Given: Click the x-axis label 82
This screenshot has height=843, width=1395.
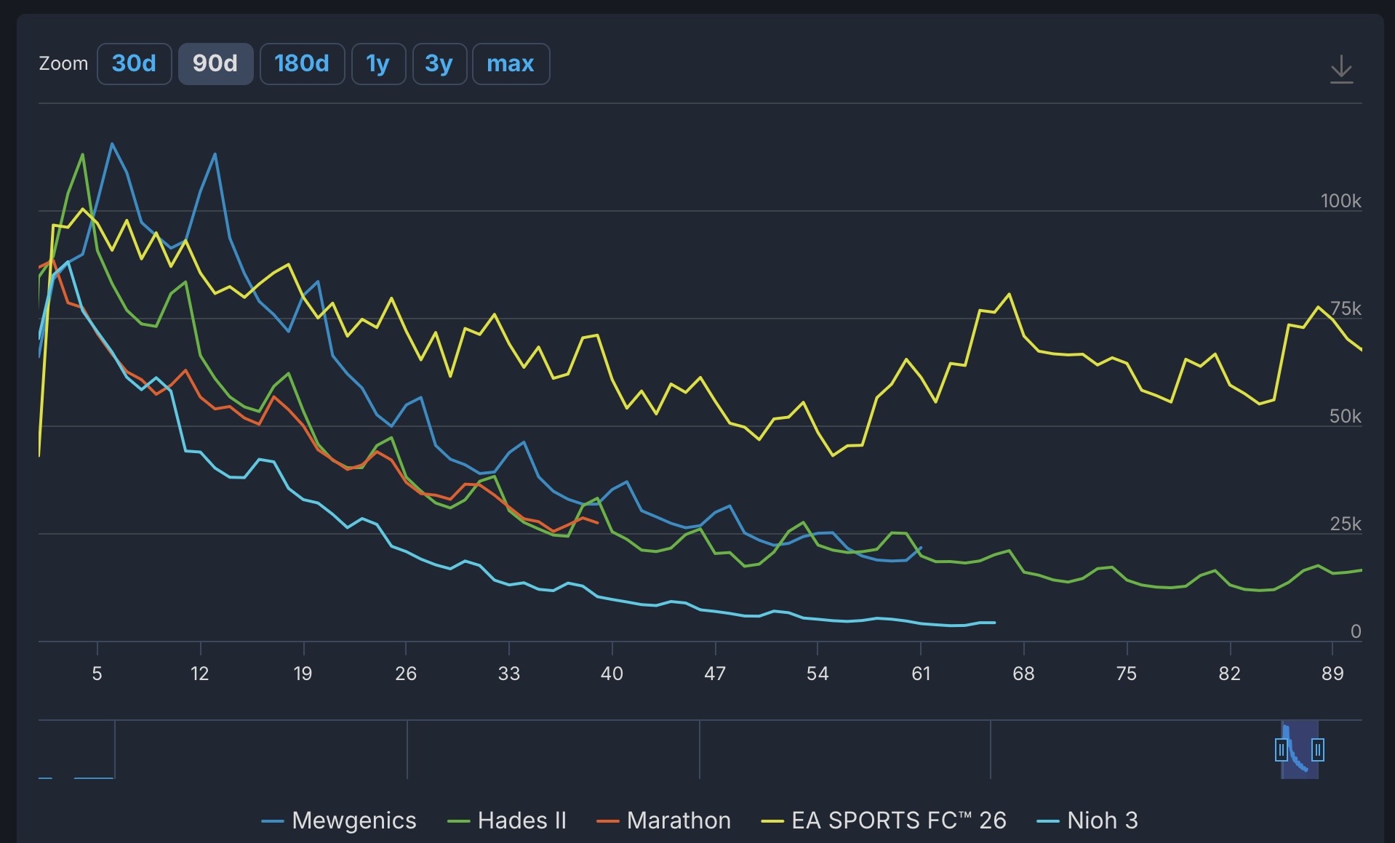Looking at the screenshot, I should coord(1230,674).
